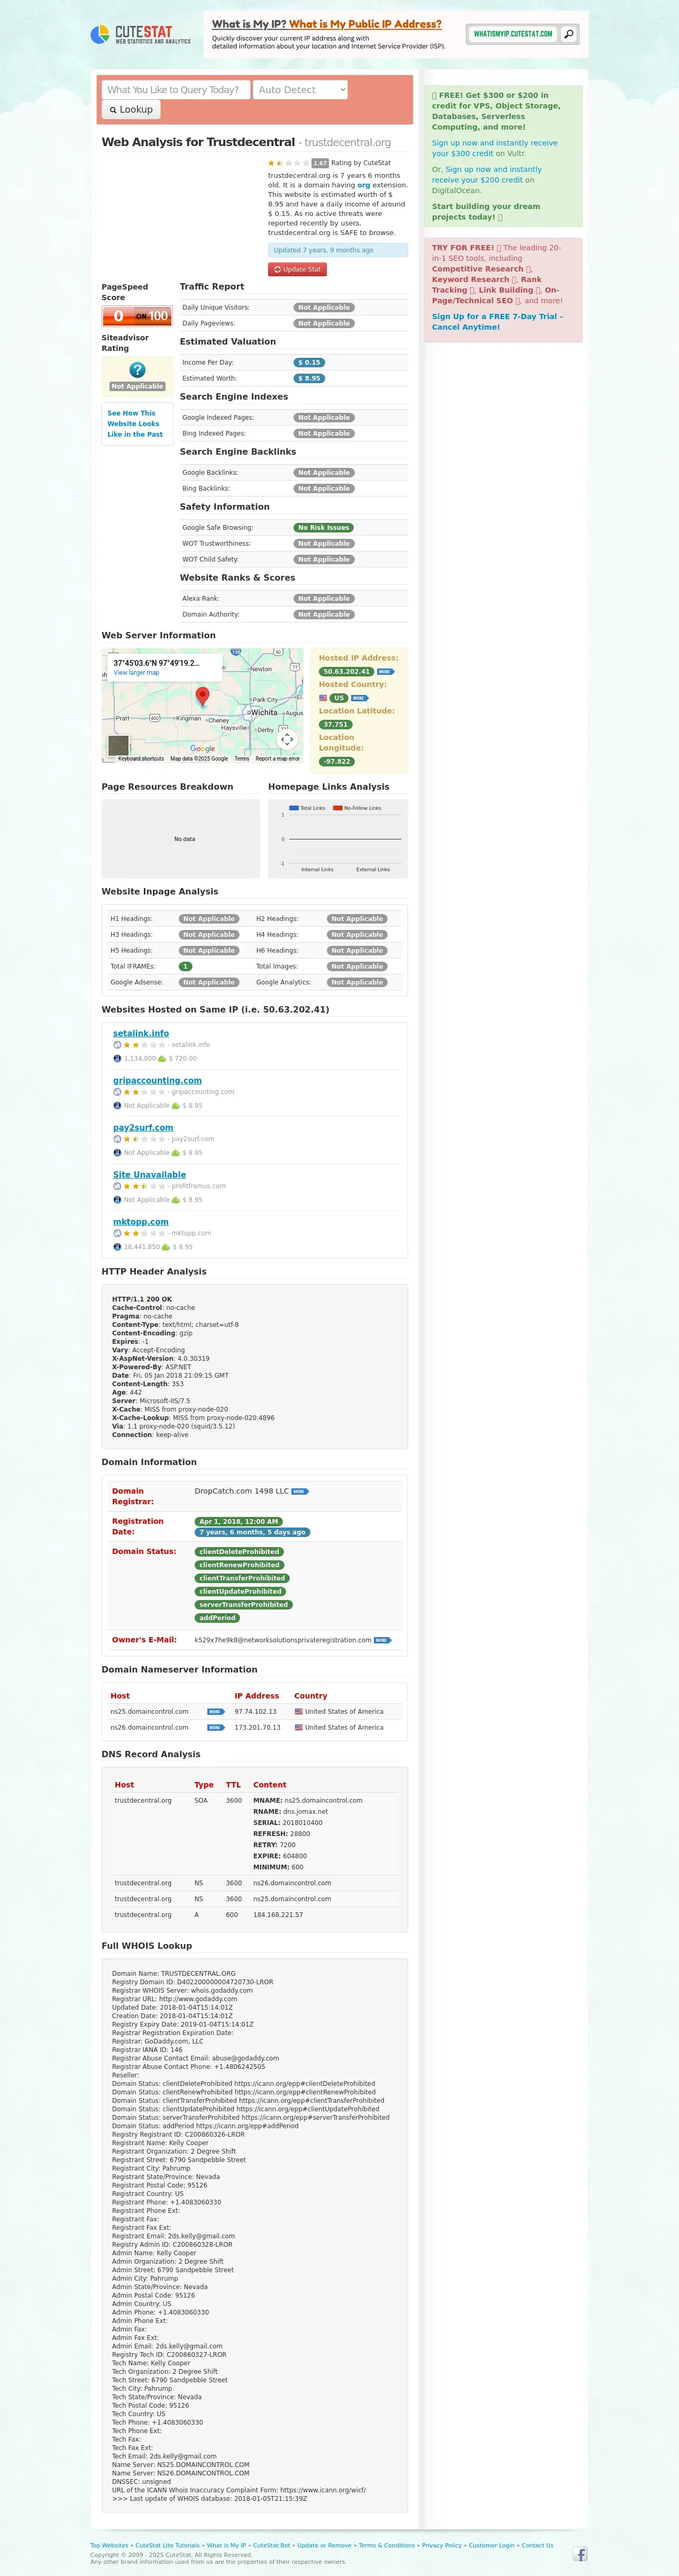Click the Facebook icon in the footer

click(580, 2554)
